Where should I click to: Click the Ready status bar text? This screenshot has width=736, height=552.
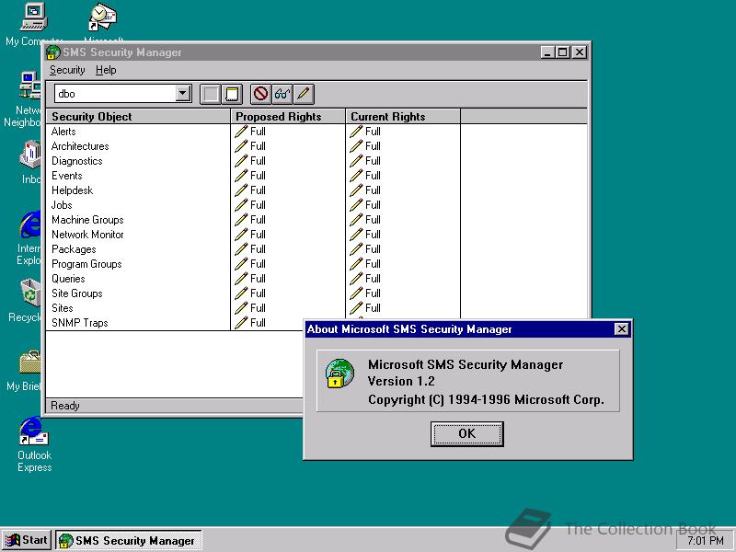[x=65, y=406]
